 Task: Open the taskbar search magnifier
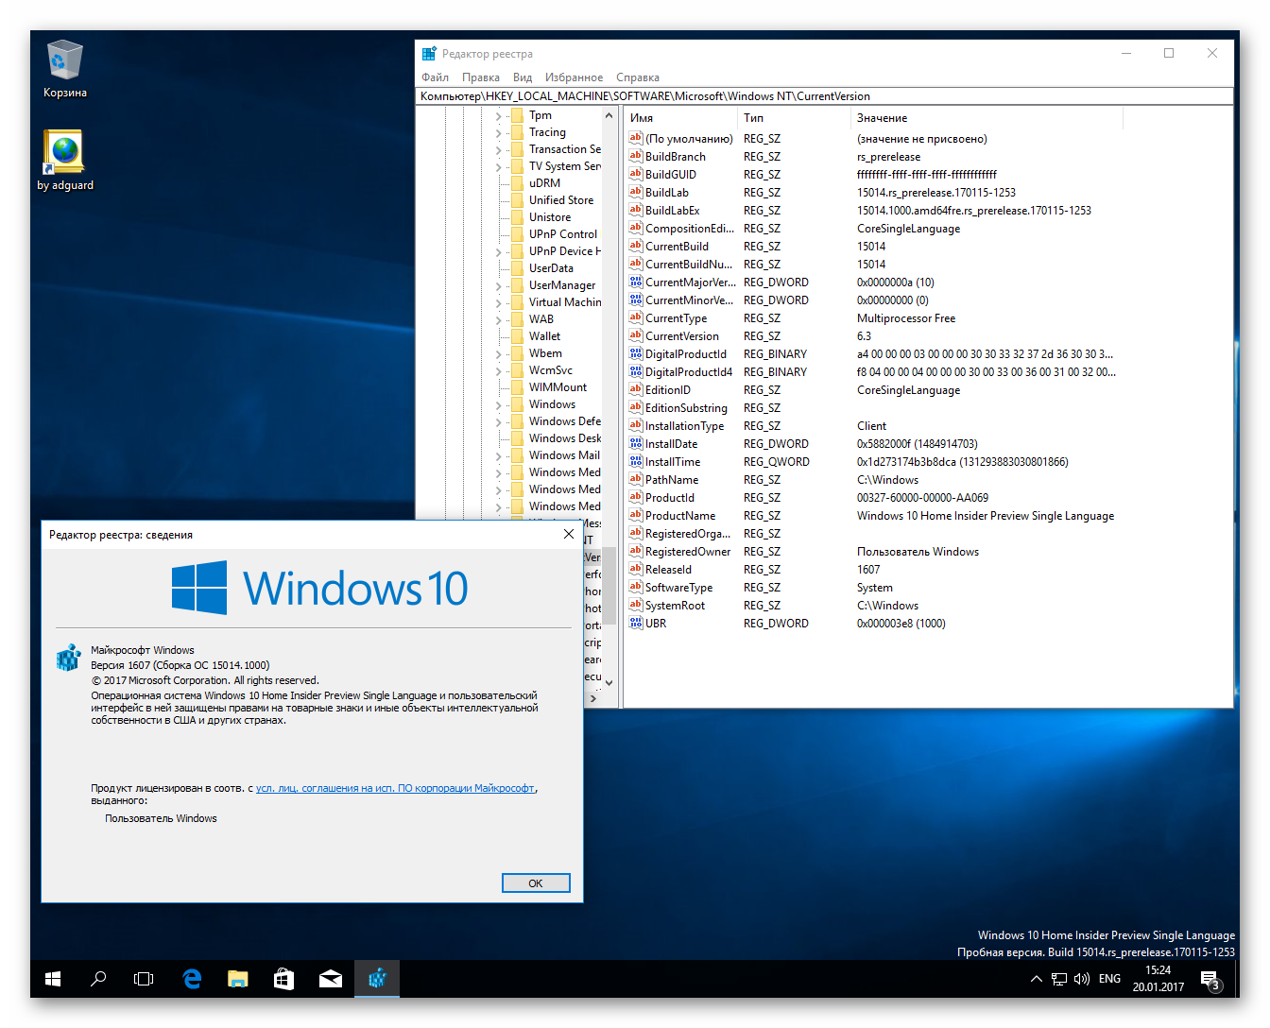pos(98,979)
